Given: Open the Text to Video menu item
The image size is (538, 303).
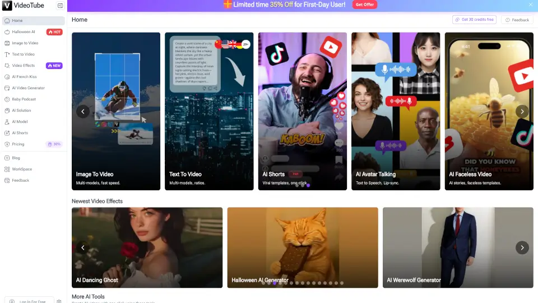Looking at the screenshot, I should (33, 54).
